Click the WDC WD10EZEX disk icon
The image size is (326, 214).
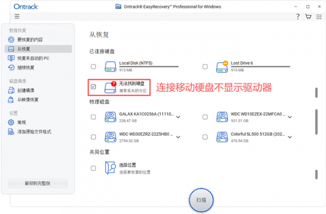[222, 117]
